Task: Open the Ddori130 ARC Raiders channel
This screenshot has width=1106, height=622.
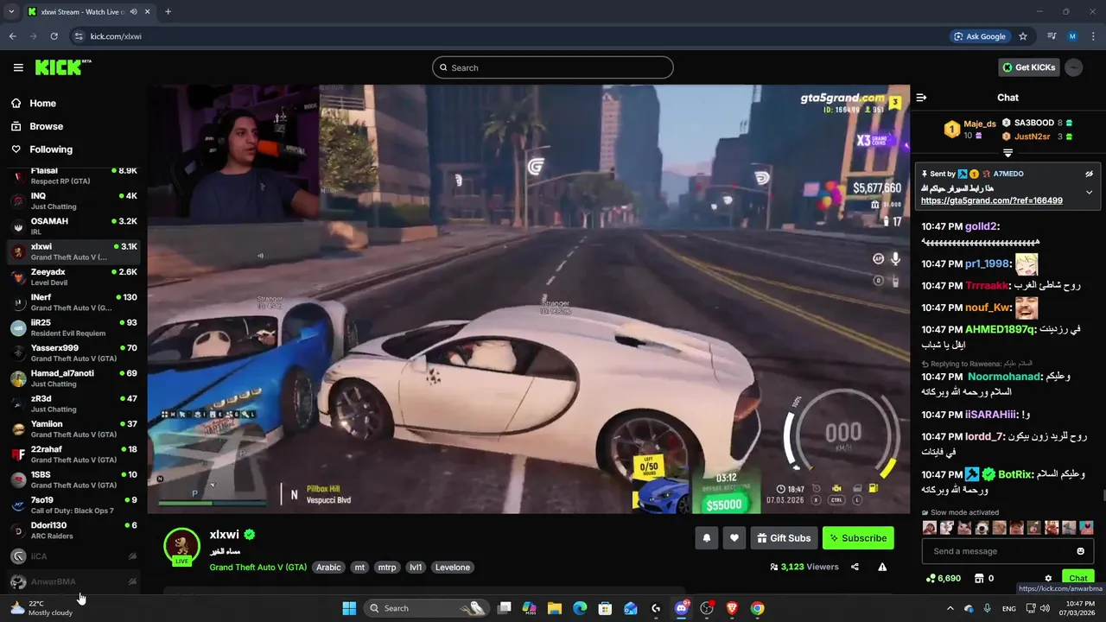Action: (73, 530)
